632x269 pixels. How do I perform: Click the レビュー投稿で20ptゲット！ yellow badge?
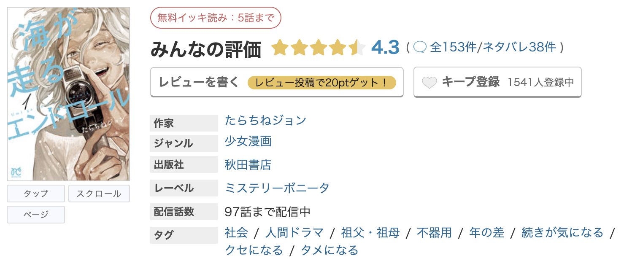323,83
